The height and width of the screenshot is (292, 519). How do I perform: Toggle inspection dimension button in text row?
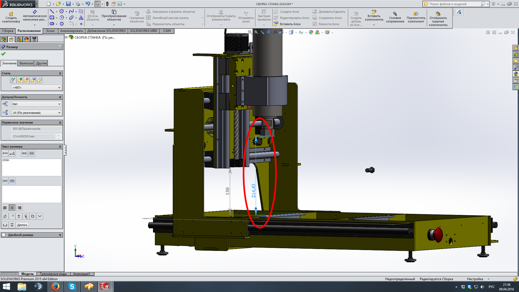pyautogui.click(x=32, y=153)
